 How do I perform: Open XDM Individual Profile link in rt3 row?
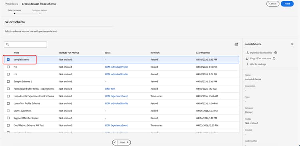tap(116, 74)
